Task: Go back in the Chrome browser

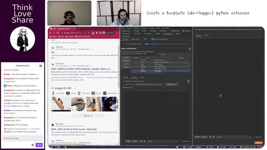Action: (50, 33)
